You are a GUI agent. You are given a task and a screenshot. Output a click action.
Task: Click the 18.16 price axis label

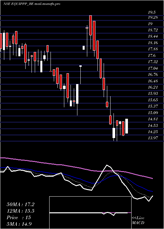153,43
